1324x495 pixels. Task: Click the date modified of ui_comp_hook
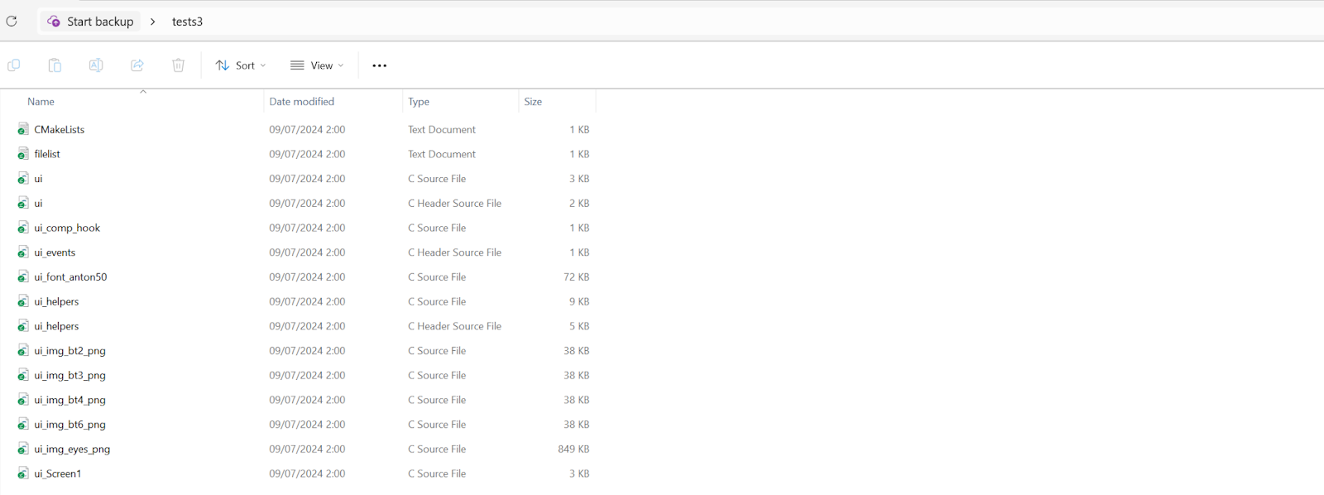click(x=307, y=228)
